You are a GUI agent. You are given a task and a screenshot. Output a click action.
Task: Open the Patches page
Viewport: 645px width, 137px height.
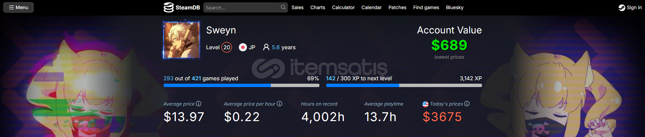point(397,7)
